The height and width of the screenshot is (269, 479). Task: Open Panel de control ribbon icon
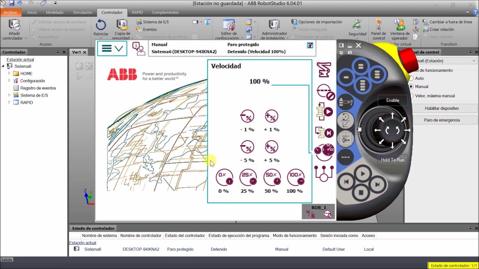(378, 30)
